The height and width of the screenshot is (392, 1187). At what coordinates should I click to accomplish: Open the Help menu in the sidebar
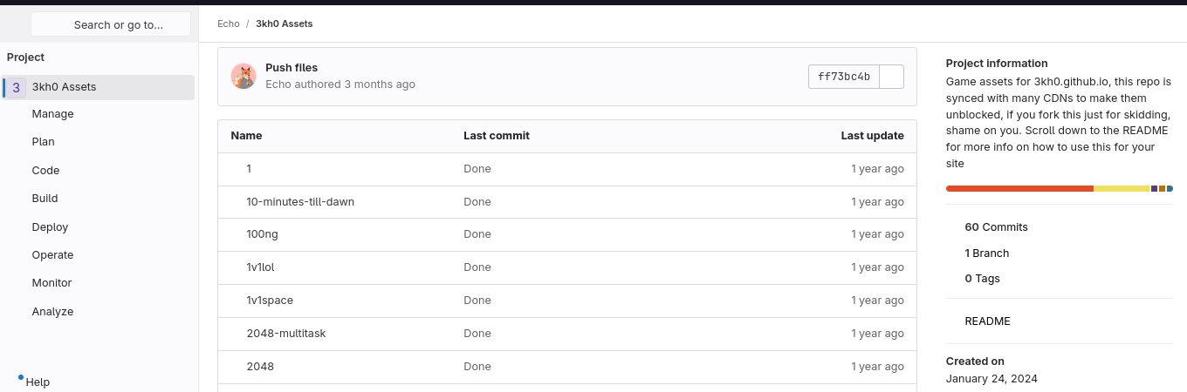click(37, 382)
